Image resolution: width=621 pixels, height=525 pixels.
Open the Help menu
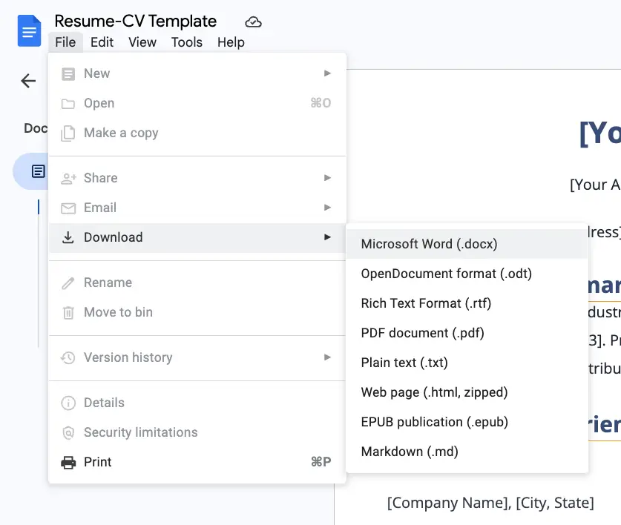point(231,42)
